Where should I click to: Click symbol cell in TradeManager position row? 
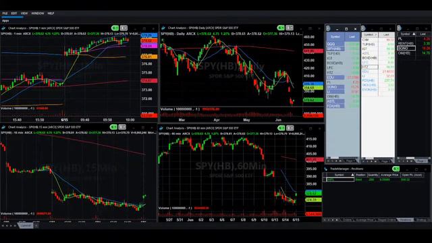point(340,180)
